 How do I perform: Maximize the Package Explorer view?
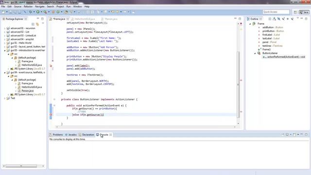click(x=42, y=18)
